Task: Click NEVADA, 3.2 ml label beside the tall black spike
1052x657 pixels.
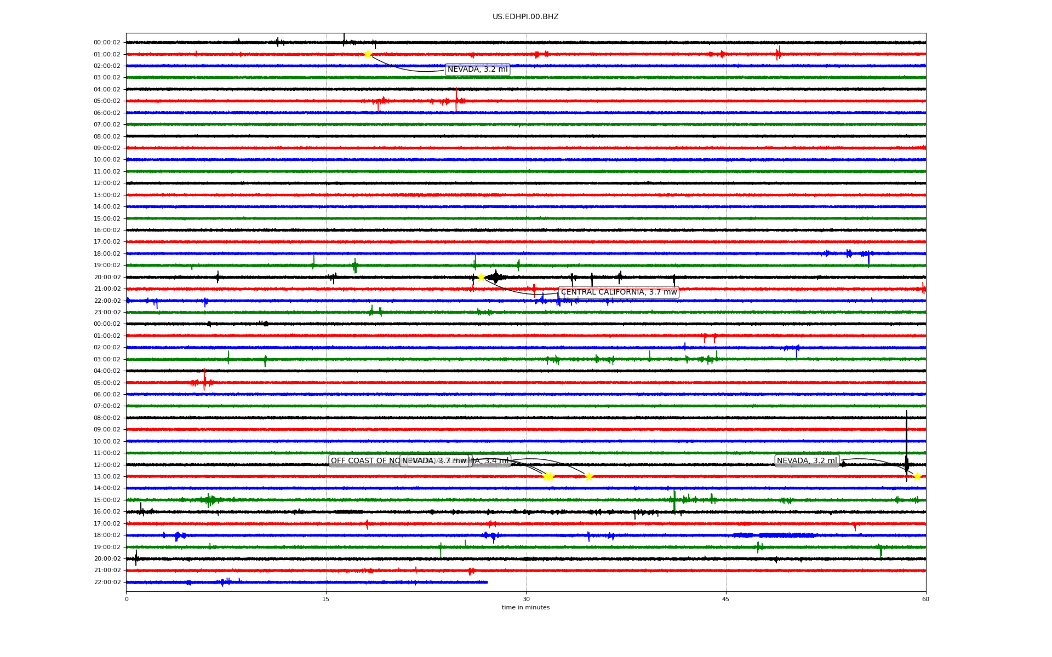Action: coord(807,461)
